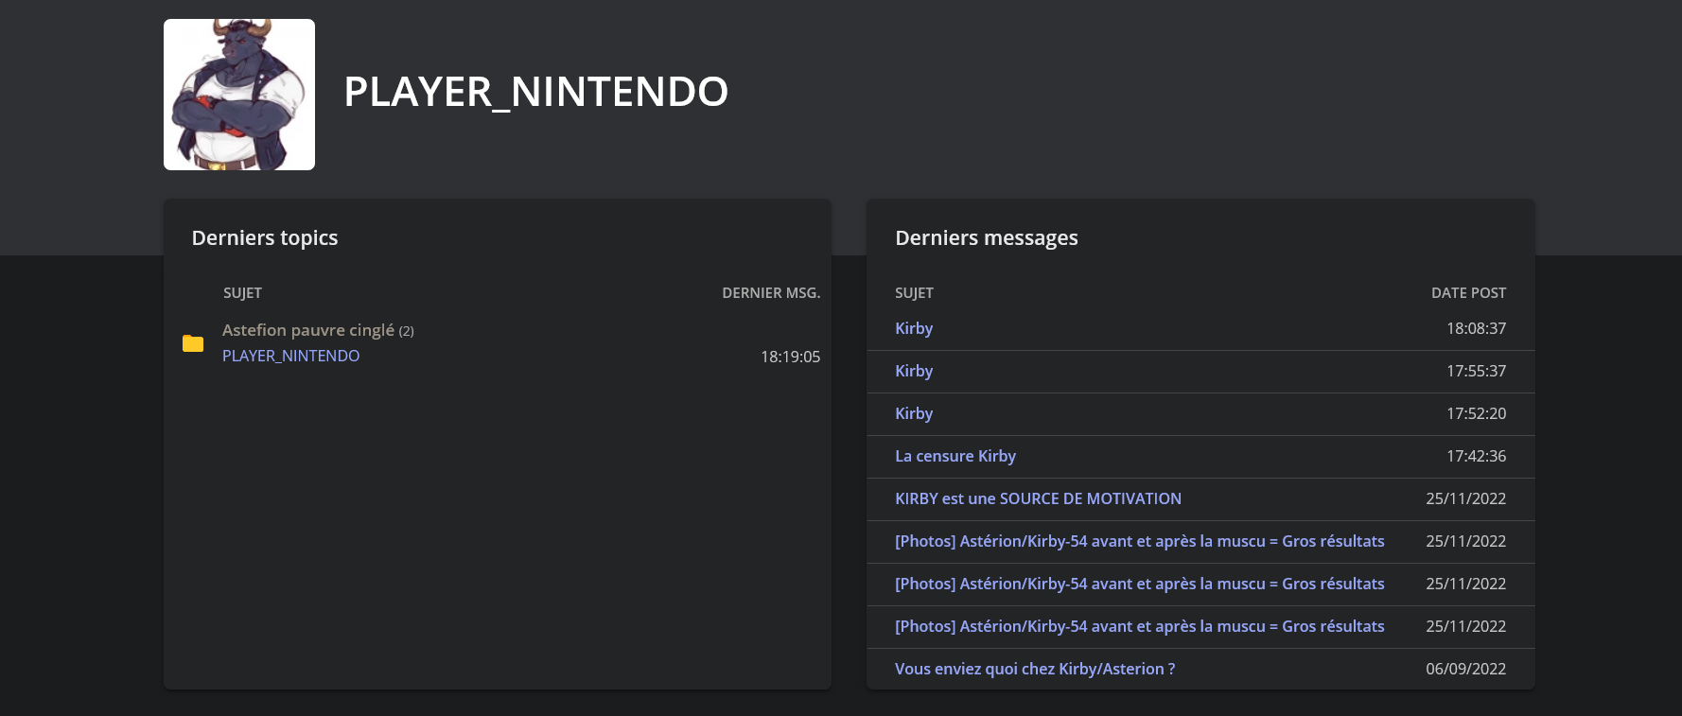Click the PLAYER_NINTENDO profile name heading

pos(535,92)
